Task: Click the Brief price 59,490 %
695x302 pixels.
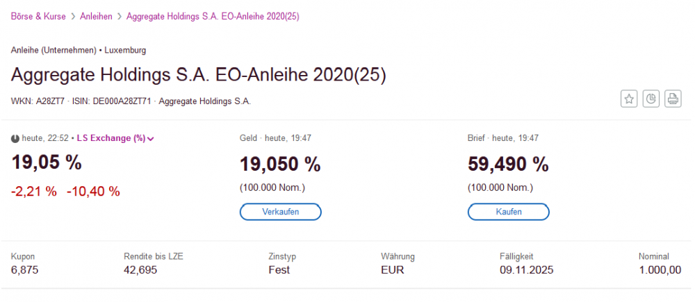Action: tap(508, 165)
